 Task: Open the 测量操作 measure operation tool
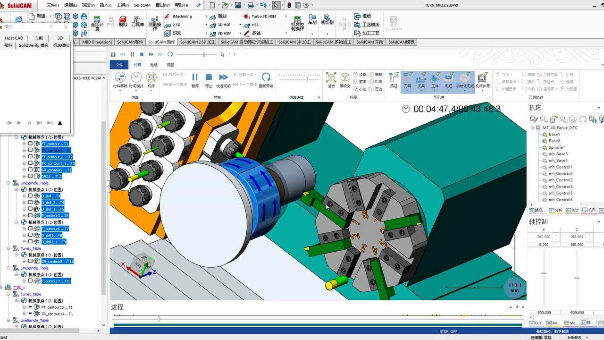click(155, 23)
